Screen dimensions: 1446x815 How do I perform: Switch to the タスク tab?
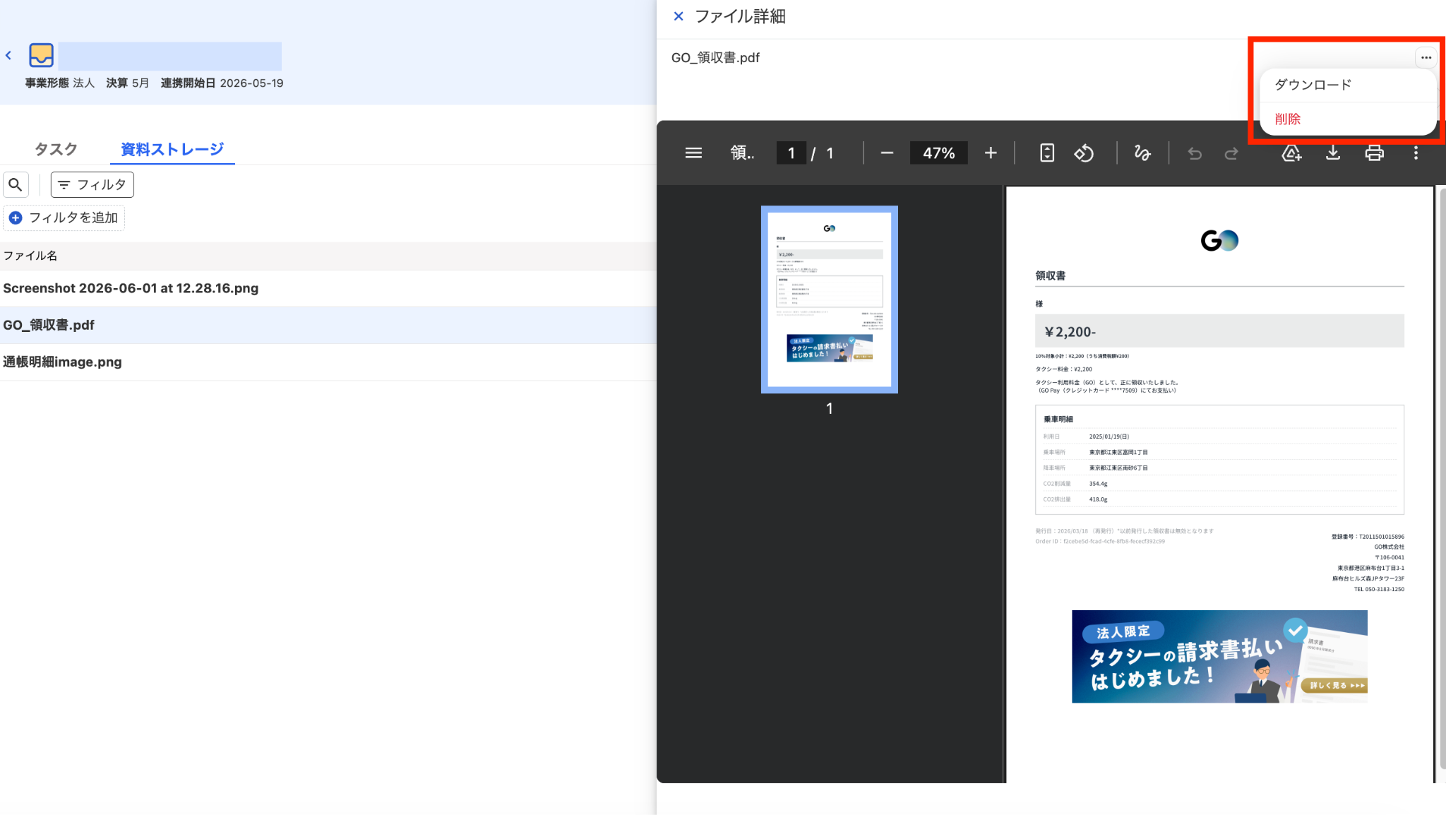pos(56,149)
